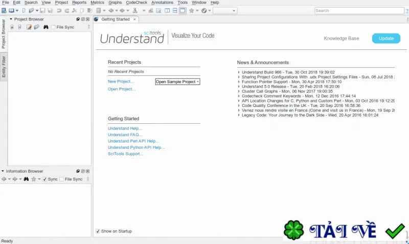Switch to the Entity Filter side tab
Image resolution: width=409 pixels, height=244 pixels.
[x=4, y=67]
